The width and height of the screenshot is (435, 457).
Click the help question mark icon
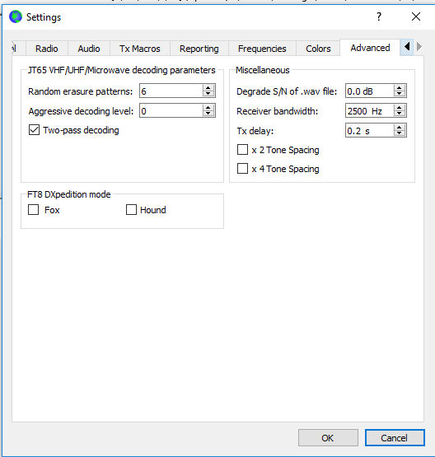pos(379,16)
